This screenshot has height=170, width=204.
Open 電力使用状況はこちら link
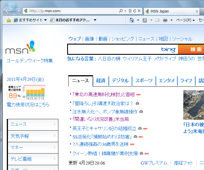[28, 104]
